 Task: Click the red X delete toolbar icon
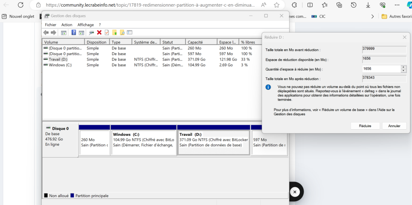click(99, 33)
